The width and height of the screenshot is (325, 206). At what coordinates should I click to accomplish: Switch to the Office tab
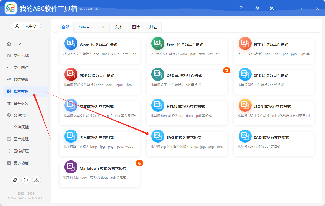click(x=84, y=27)
